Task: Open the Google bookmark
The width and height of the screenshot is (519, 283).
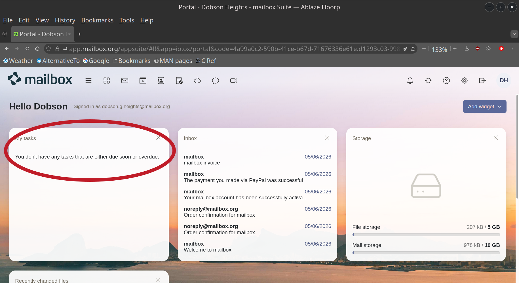Action: [x=96, y=61]
